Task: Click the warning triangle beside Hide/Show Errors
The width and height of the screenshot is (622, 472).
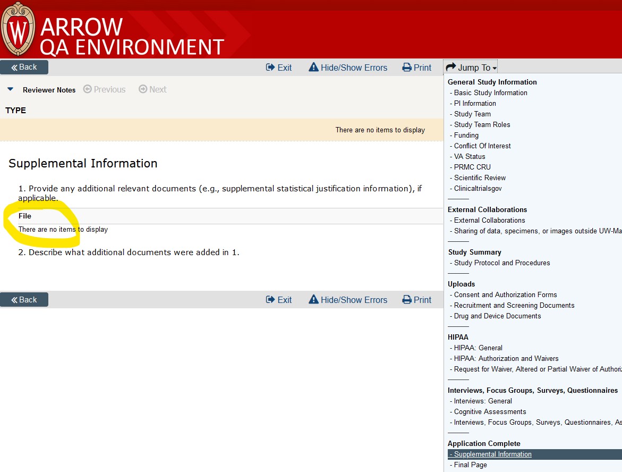Action: click(x=313, y=67)
